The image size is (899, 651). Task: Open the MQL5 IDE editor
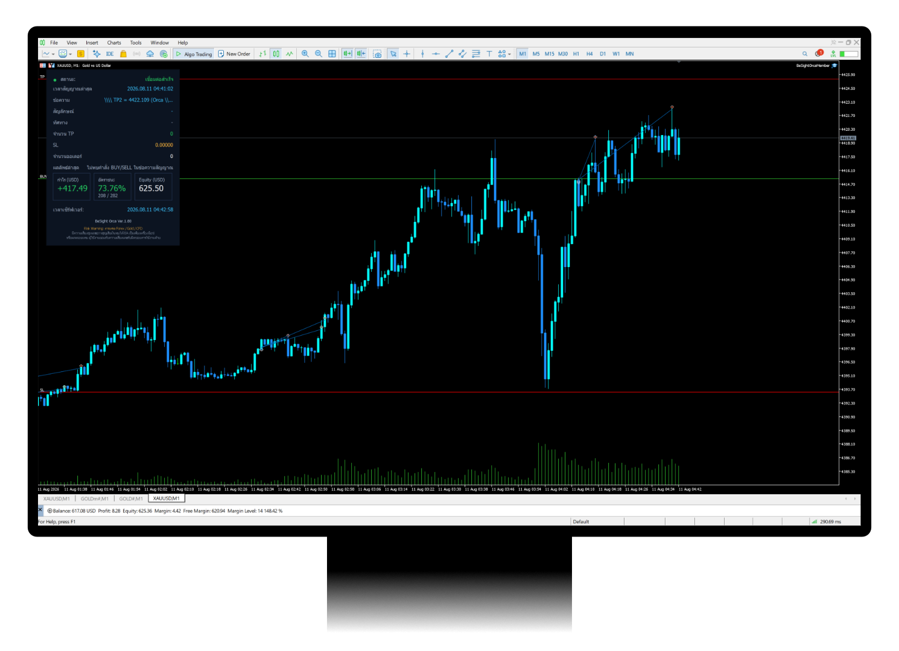(110, 54)
